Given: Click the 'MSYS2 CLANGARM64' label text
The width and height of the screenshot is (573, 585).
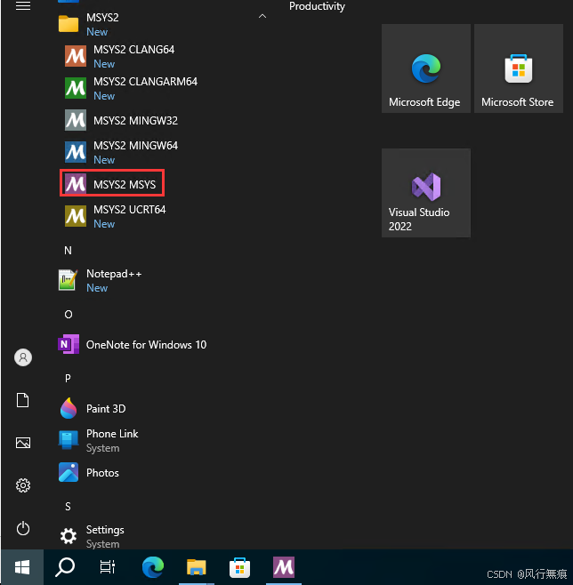Looking at the screenshot, I should pos(145,81).
